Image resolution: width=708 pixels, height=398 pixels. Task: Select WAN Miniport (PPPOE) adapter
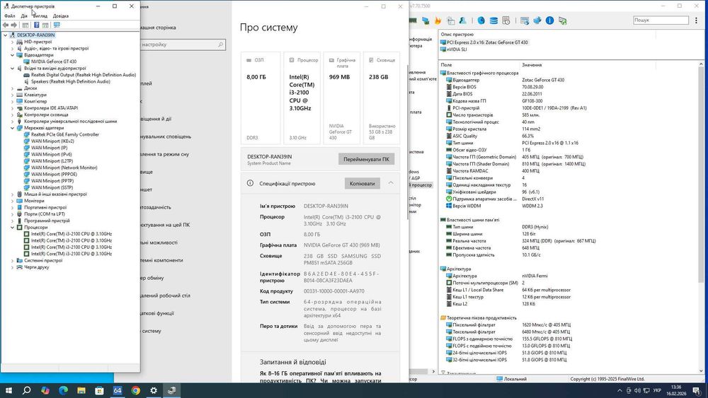pos(54,174)
